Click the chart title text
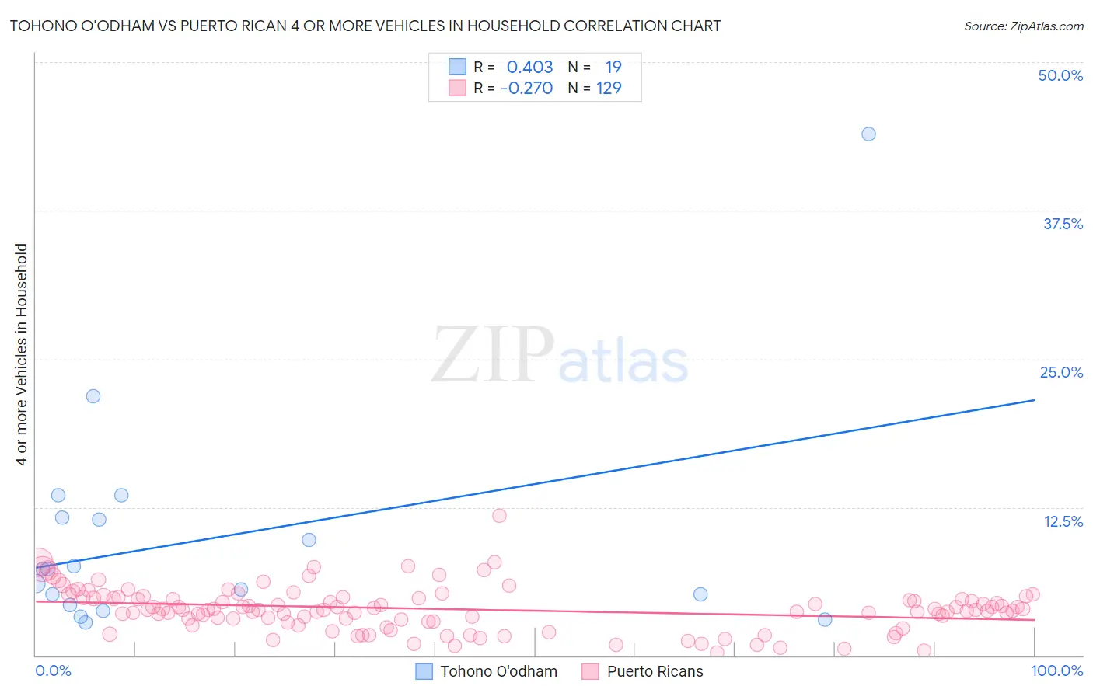Image resolution: width=1093 pixels, height=693 pixels. [365, 26]
